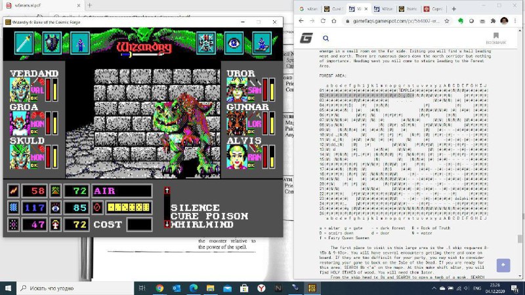Switch to the 'Cure' Chrome tab
Viewport: 525px width, 295px height.
(333, 9)
